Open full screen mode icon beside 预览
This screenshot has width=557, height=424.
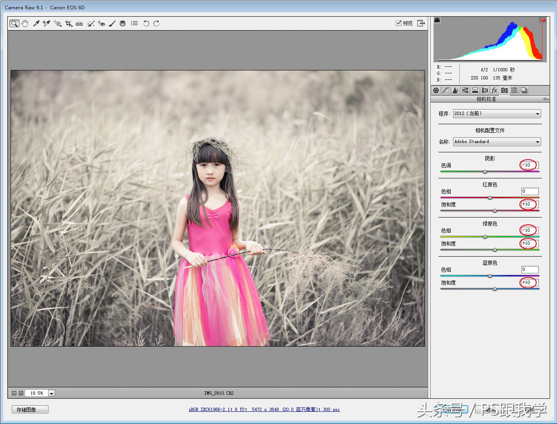click(421, 23)
